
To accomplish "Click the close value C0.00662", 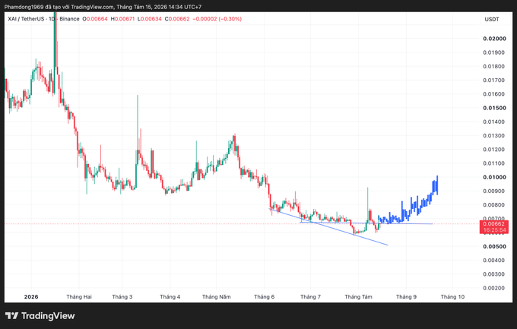I will click(x=177, y=19).
